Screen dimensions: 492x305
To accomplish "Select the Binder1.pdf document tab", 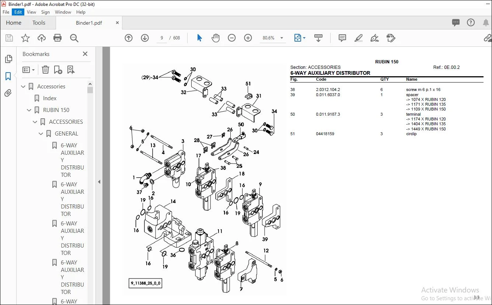I will tap(89, 23).
